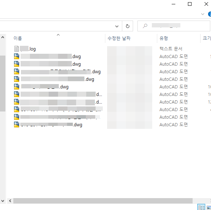The height and width of the screenshot is (210, 211).
Task: Focus the folder search box
Action: [173, 26]
